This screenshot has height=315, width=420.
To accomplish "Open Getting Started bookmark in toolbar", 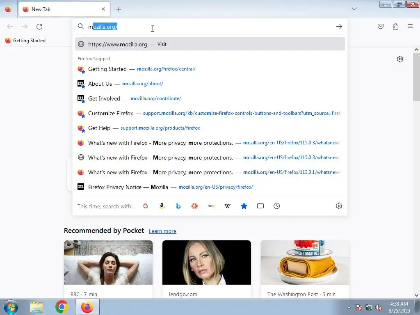I will [25, 41].
